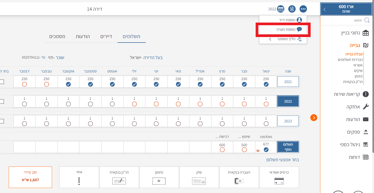Open the 2022 calendar year picker
374x193 pixels.
pyautogui.click(x=281, y=9)
